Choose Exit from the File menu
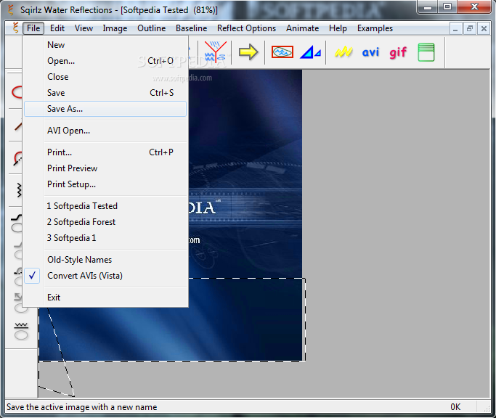 tap(105, 298)
